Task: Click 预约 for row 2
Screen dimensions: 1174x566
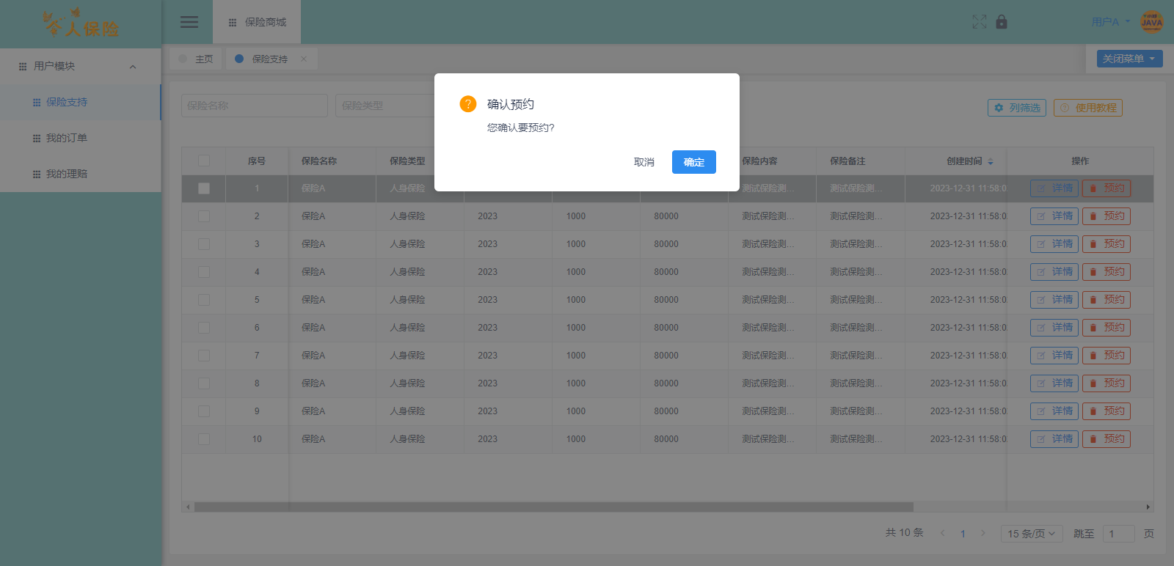Action: tap(1106, 216)
